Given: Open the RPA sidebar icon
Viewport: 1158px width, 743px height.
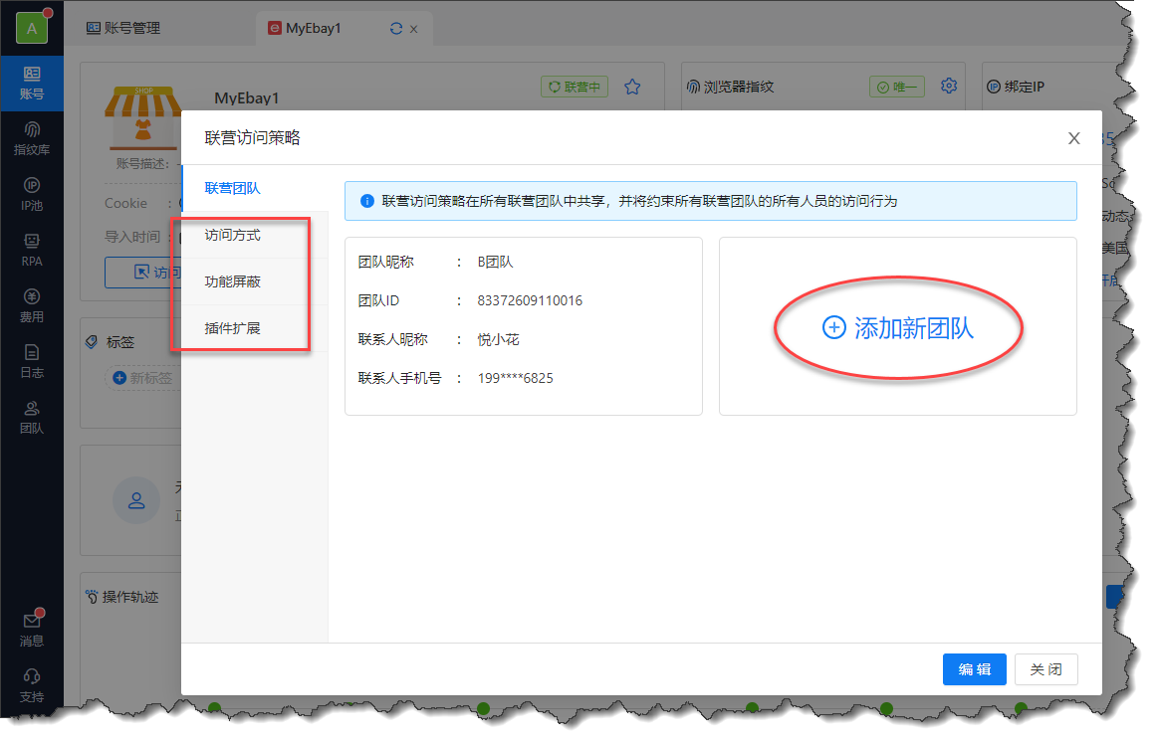Looking at the screenshot, I should point(32,251).
